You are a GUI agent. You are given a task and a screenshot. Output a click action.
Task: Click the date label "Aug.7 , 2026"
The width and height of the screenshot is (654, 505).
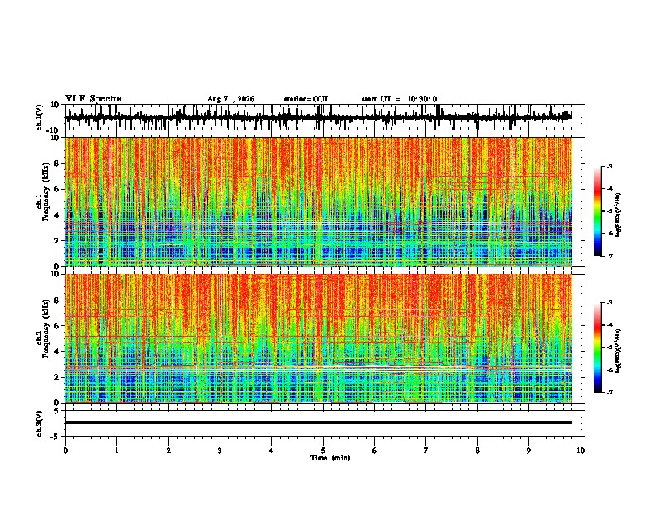pos(230,99)
